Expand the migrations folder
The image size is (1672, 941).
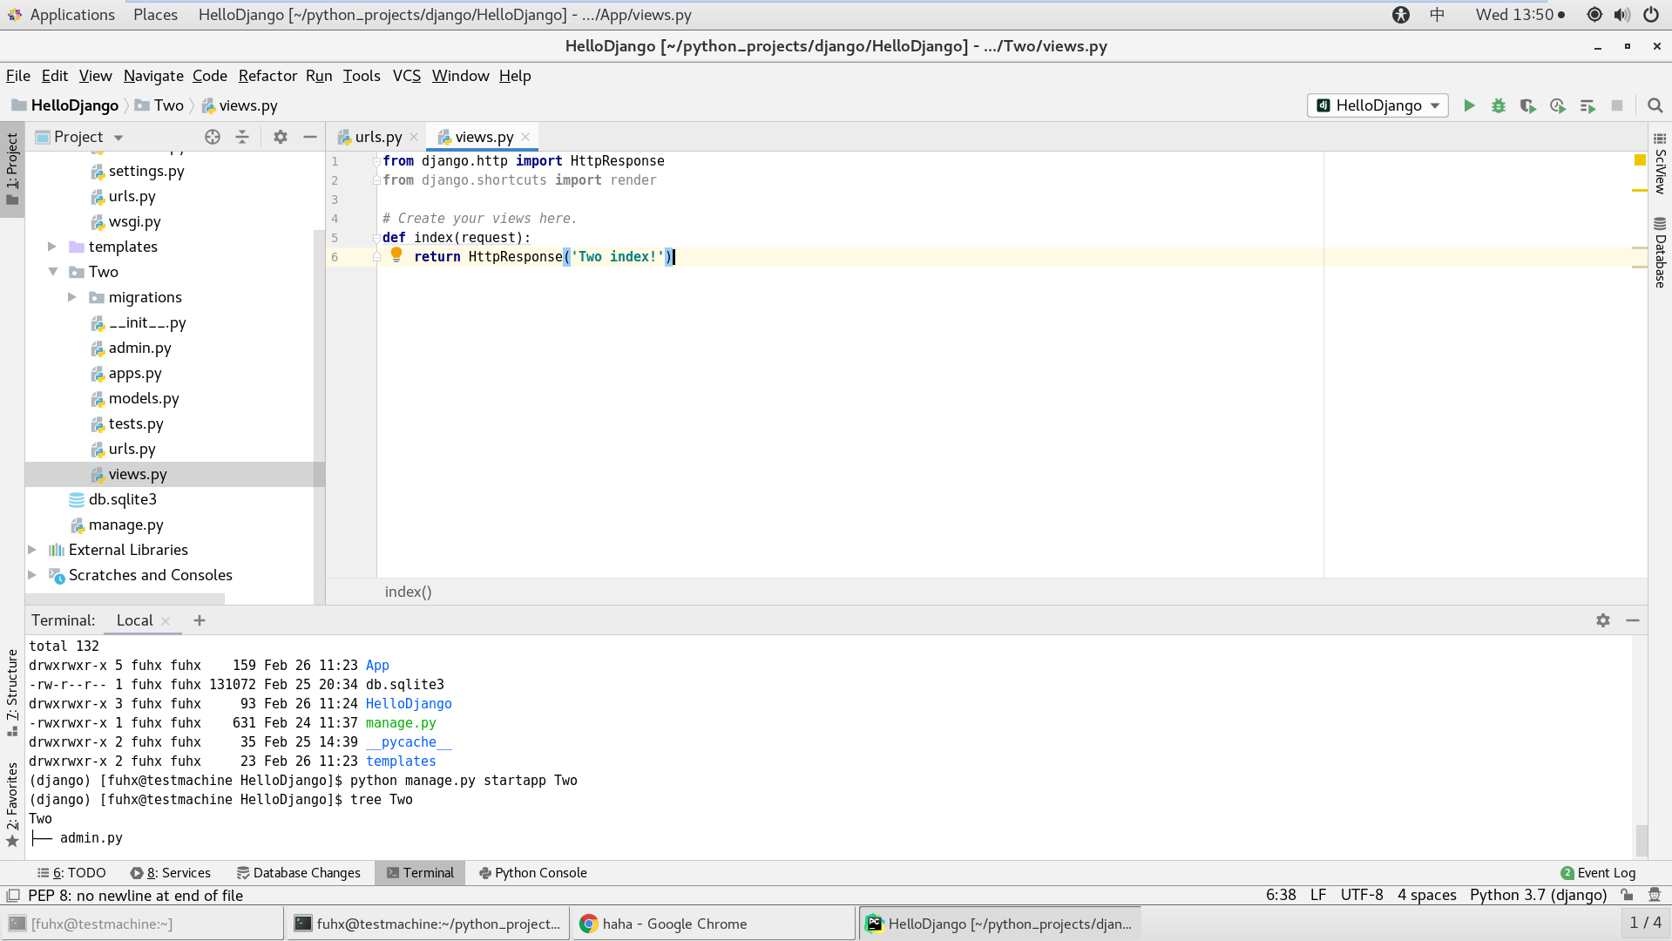tap(72, 297)
